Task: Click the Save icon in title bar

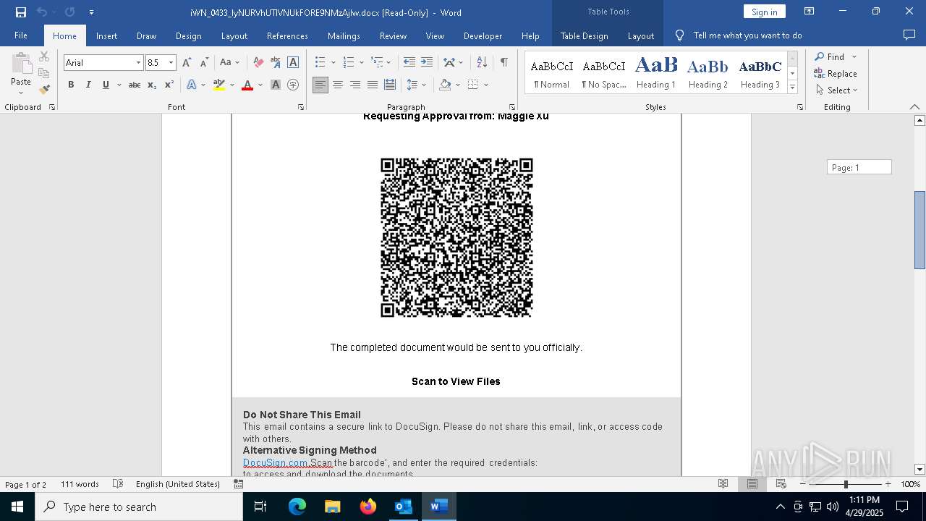Action: tap(20, 12)
